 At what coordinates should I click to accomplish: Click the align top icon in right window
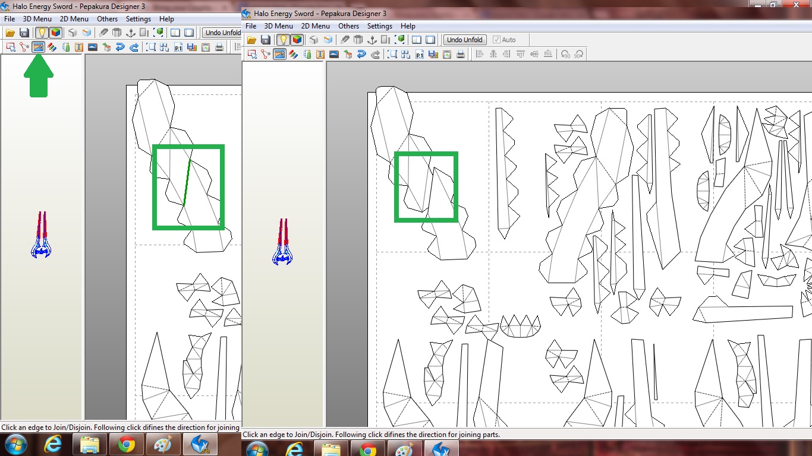[x=521, y=55]
